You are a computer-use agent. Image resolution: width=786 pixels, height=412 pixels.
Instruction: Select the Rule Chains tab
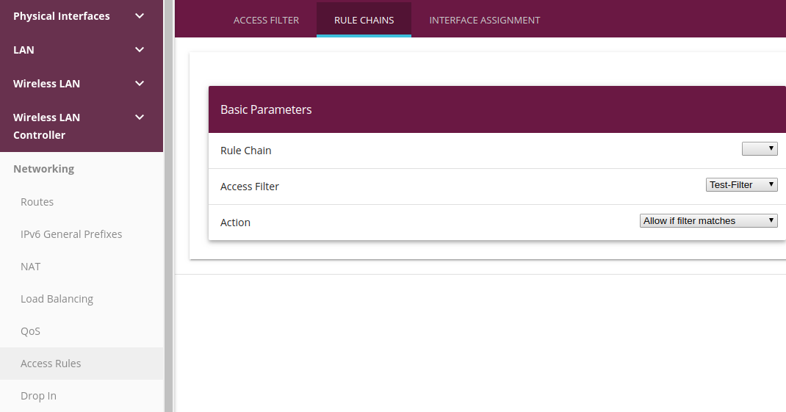364,21
